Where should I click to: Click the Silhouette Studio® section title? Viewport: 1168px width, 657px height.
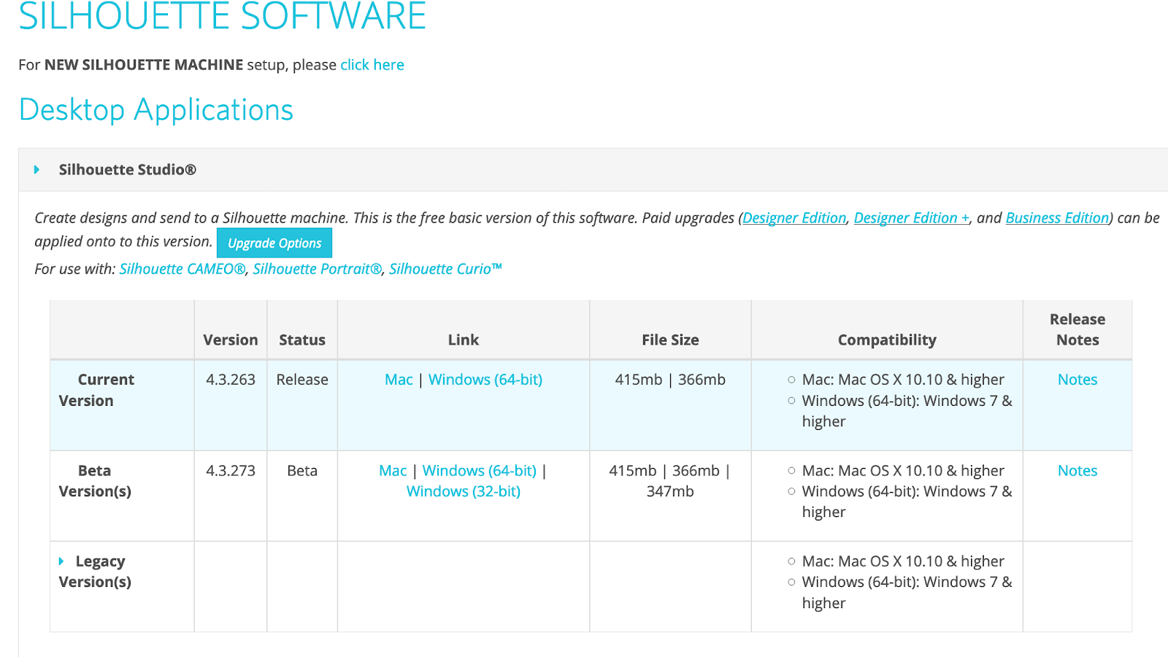click(128, 170)
